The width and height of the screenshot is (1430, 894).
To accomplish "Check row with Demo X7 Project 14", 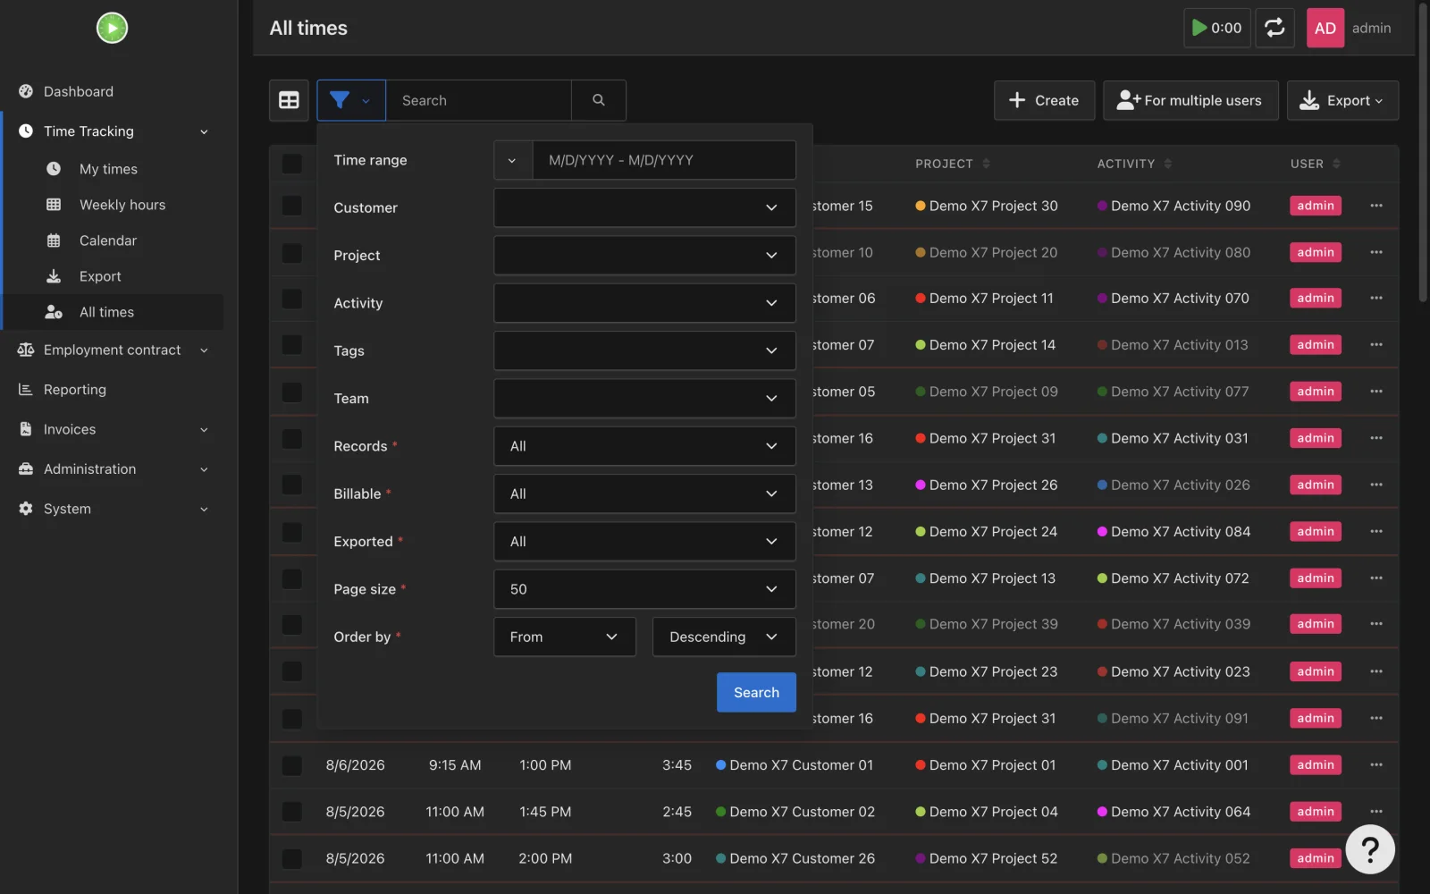I will 291,345.
